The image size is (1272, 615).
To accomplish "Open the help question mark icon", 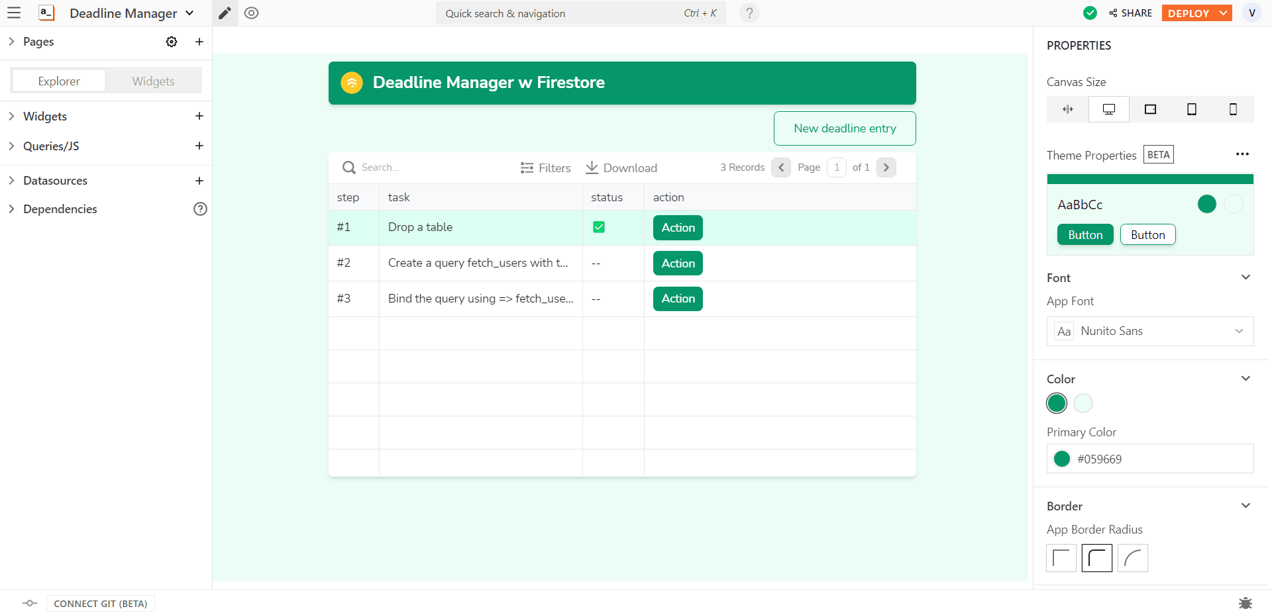I will (749, 13).
